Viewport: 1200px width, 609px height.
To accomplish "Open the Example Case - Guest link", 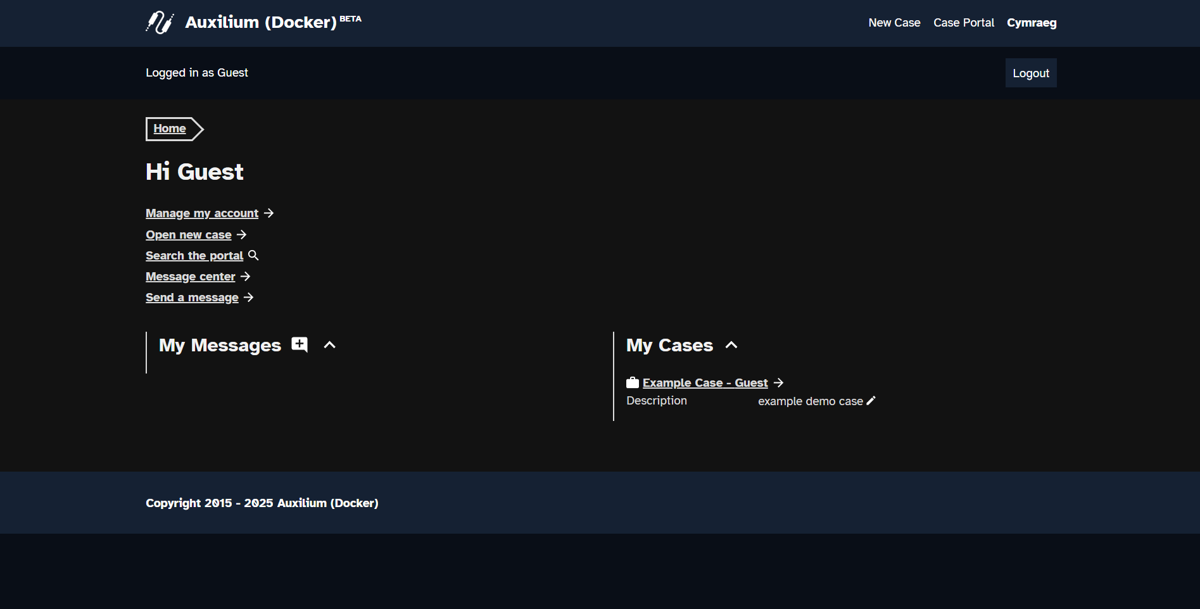I will (705, 382).
